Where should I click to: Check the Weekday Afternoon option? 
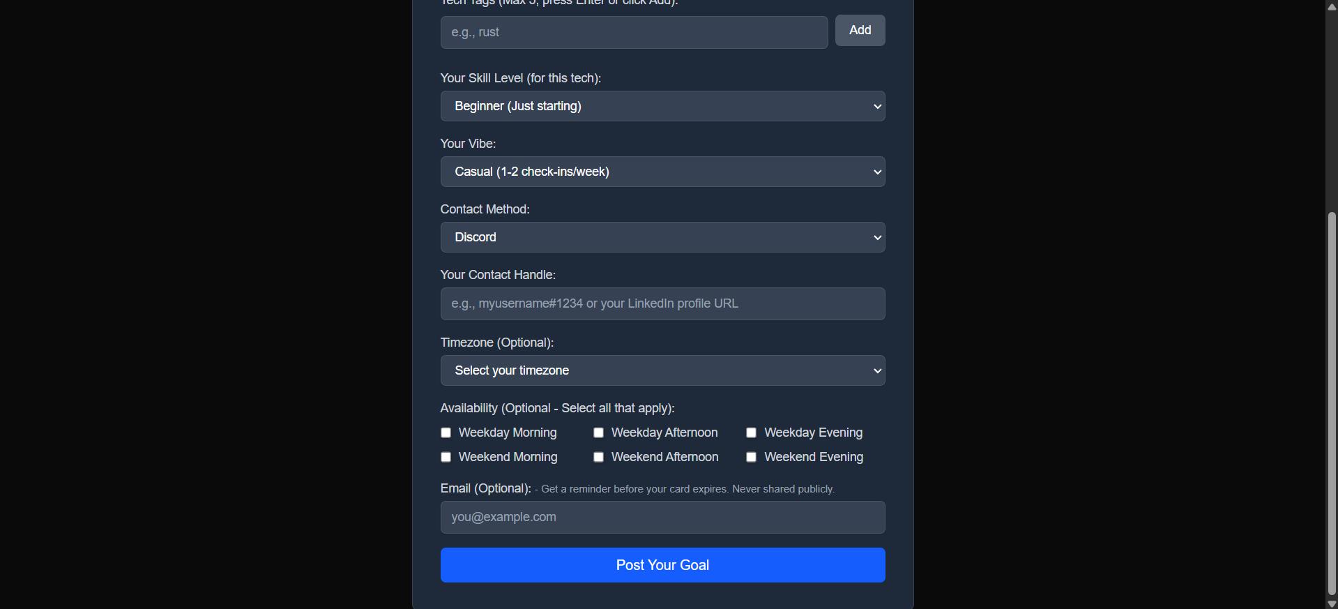click(x=598, y=433)
